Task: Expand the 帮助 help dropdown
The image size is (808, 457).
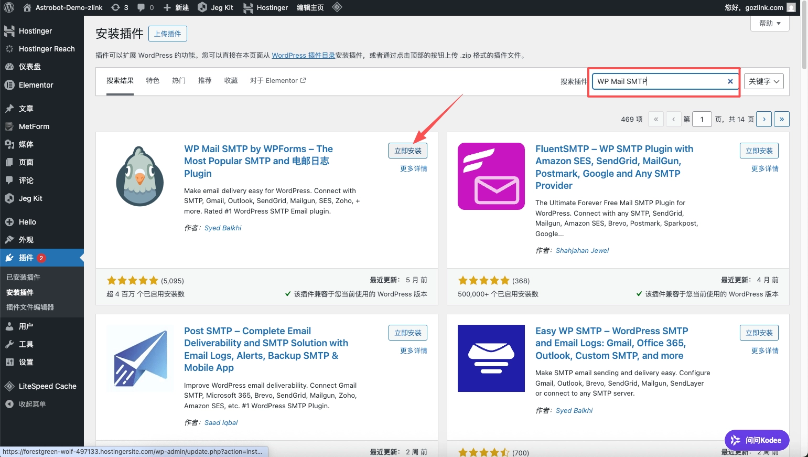Action: (770, 24)
